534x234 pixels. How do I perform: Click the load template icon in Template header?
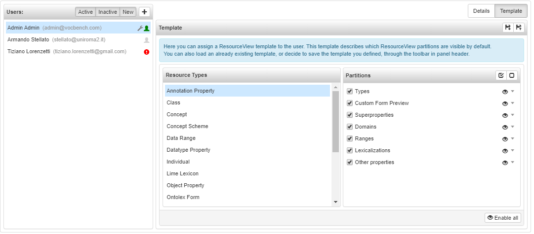(x=508, y=28)
